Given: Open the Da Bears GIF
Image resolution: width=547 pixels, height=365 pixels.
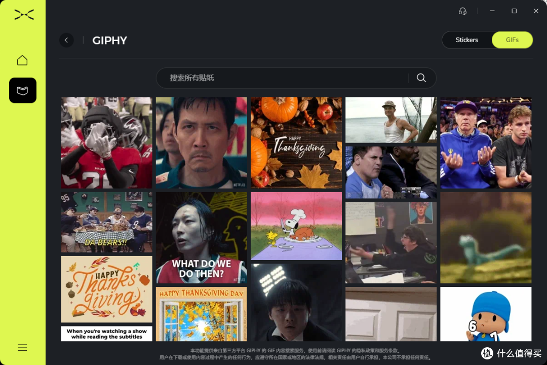Looking at the screenshot, I should tap(107, 222).
